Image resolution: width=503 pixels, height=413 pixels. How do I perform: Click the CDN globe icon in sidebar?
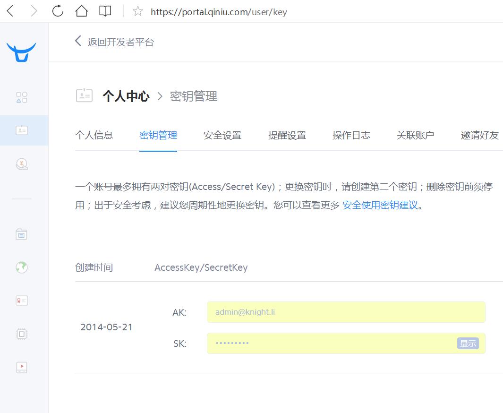[x=22, y=267]
